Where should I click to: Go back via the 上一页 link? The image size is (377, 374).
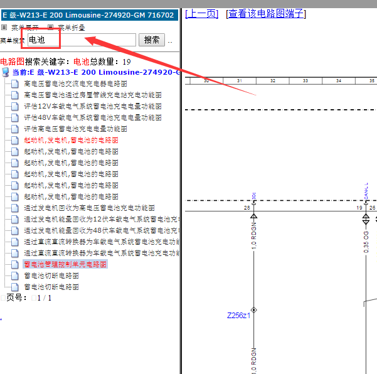(202, 14)
